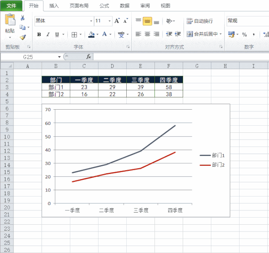
Task: Apply font color with the A icon
Action: click(x=104, y=34)
